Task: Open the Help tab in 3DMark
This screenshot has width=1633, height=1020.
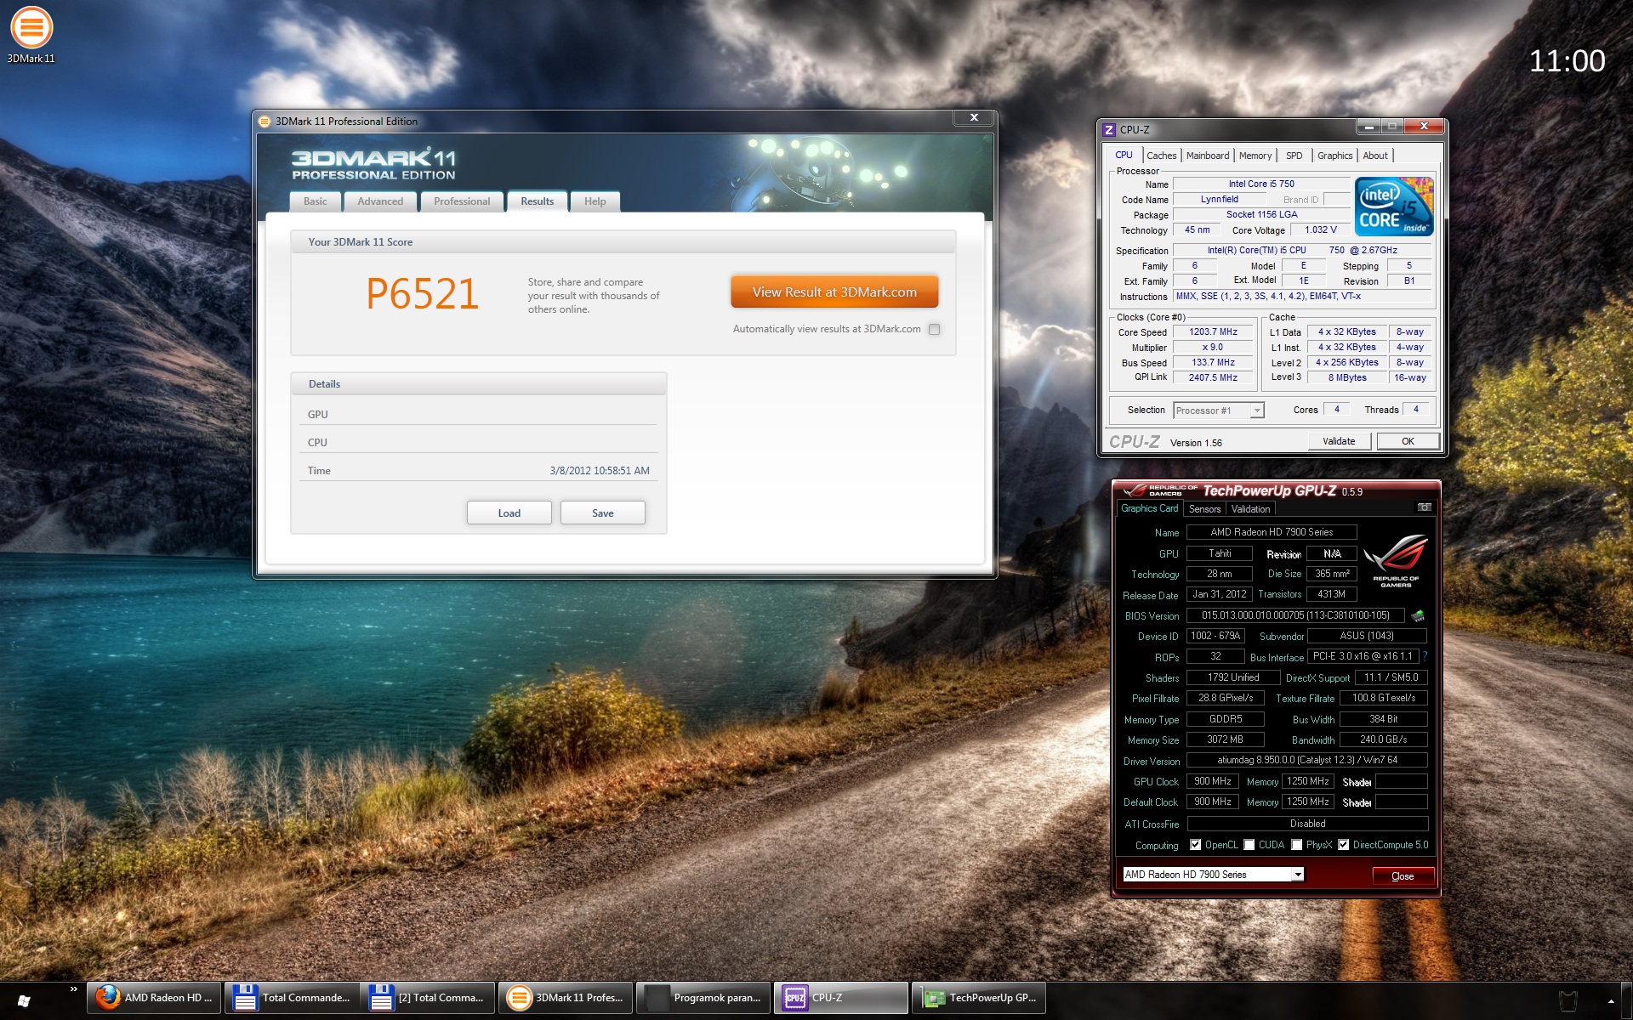Action: [x=595, y=201]
